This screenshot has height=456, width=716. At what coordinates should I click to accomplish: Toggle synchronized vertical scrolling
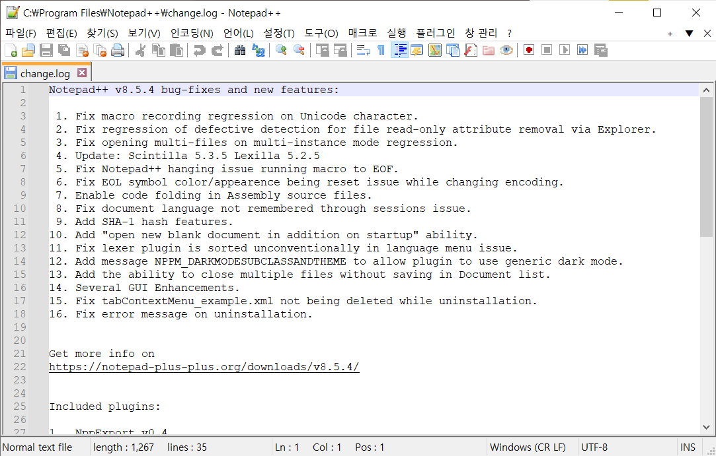point(323,50)
